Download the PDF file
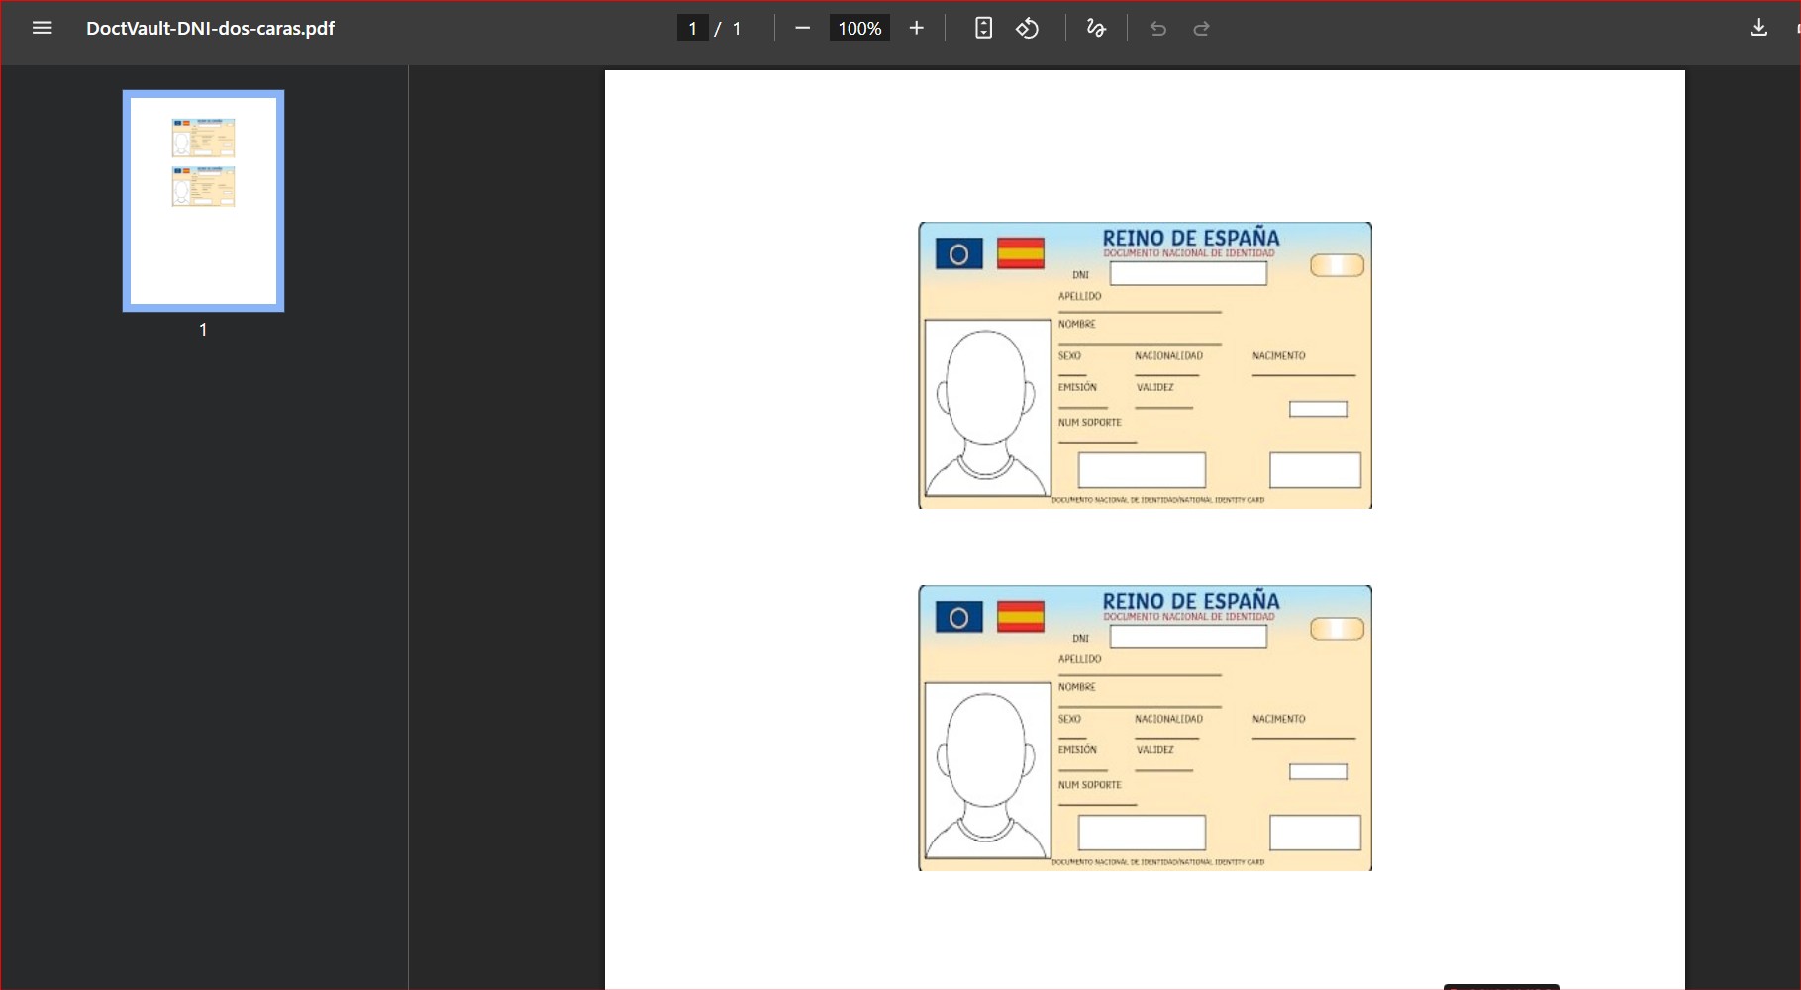The image size is (1801, 990). (1759, 27)
